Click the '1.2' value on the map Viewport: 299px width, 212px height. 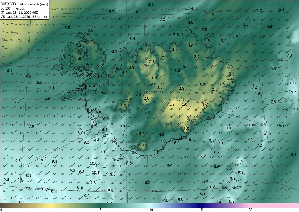[x=172, y=104]
